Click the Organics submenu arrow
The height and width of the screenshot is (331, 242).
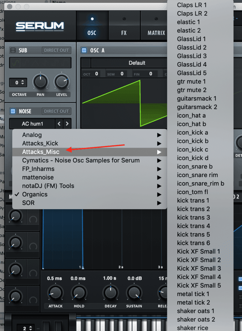click(159, 195)
